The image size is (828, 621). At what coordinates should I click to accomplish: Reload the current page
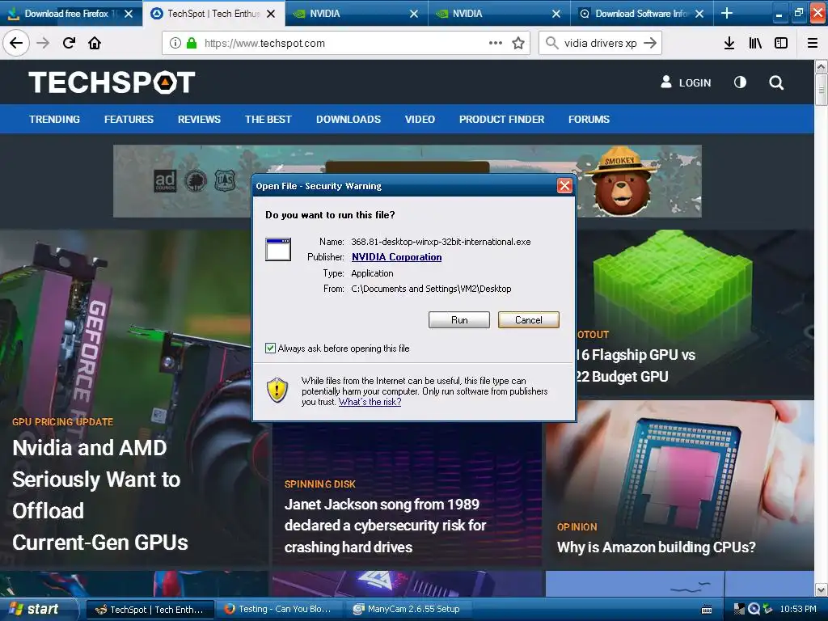(x=69, y=43)
